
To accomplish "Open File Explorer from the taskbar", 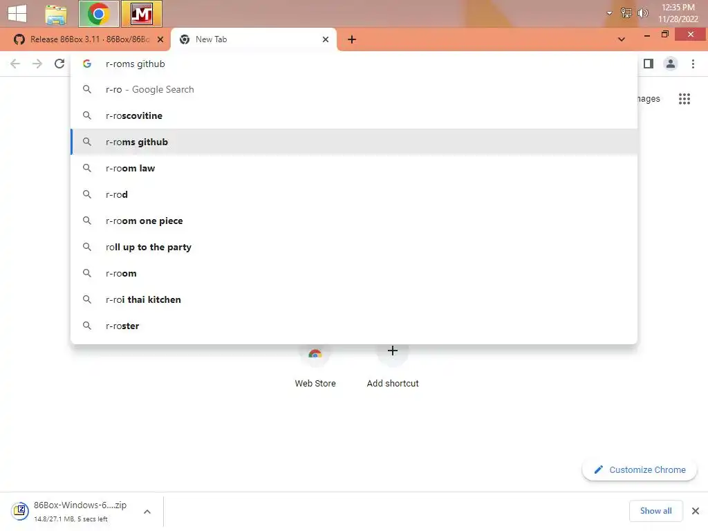I will pyautogui.click(x=56, y=14).
